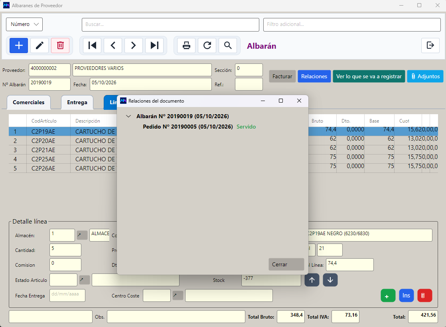Open Adjuntos attachments
This screenshot has height=327, width=446.
click(x=425, y=76)
